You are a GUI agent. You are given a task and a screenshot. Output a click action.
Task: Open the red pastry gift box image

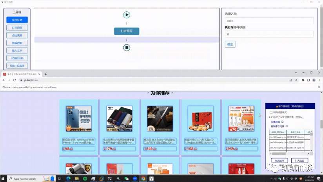point(200,119)
